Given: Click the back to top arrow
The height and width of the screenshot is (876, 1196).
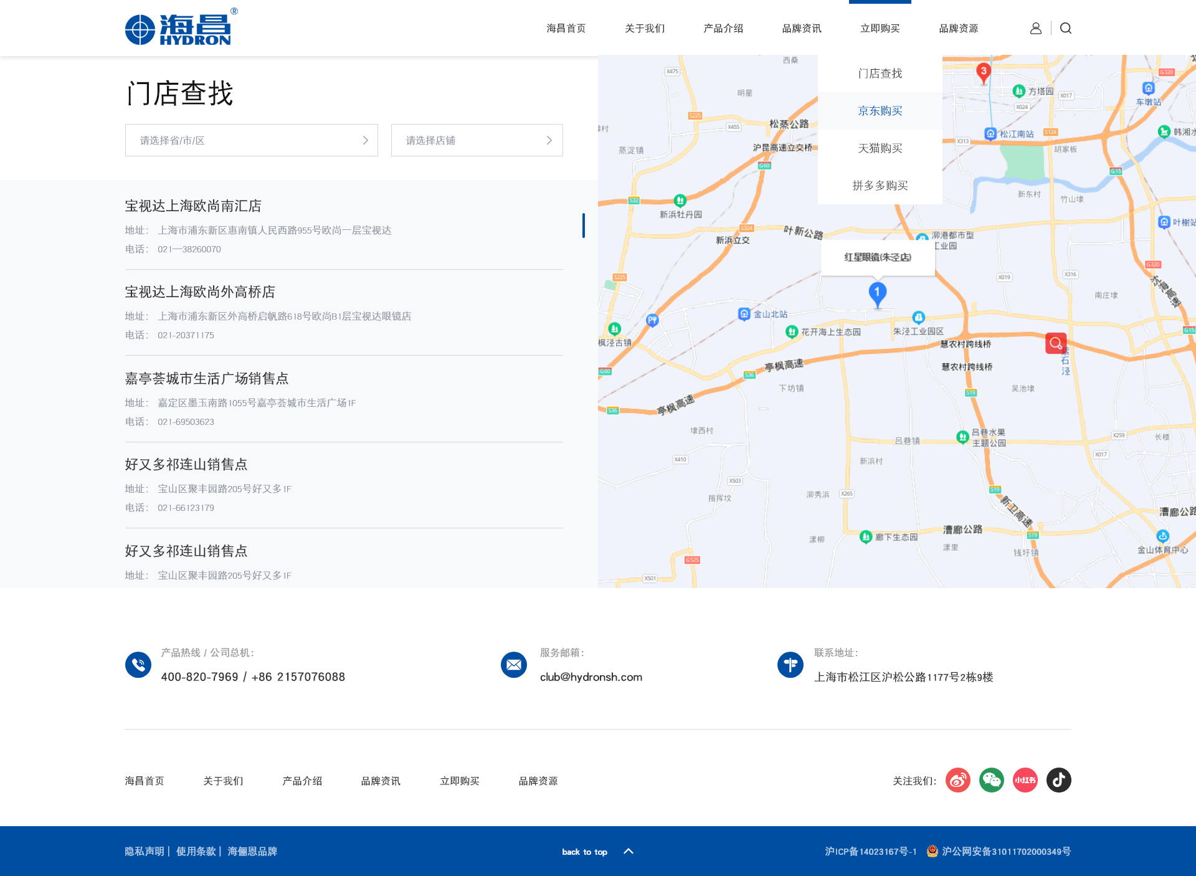Looking at the screenshot, I should tap(629, 851).
